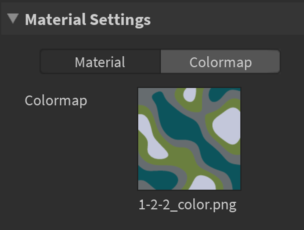Open the Colormap texture thumbnail
The height and width of the screenshot is (230, 304).
pyautogui.click(x=189, y=139)
